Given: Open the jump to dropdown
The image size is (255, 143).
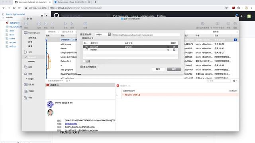Looking at the screenshot, I should coord(225,32).
